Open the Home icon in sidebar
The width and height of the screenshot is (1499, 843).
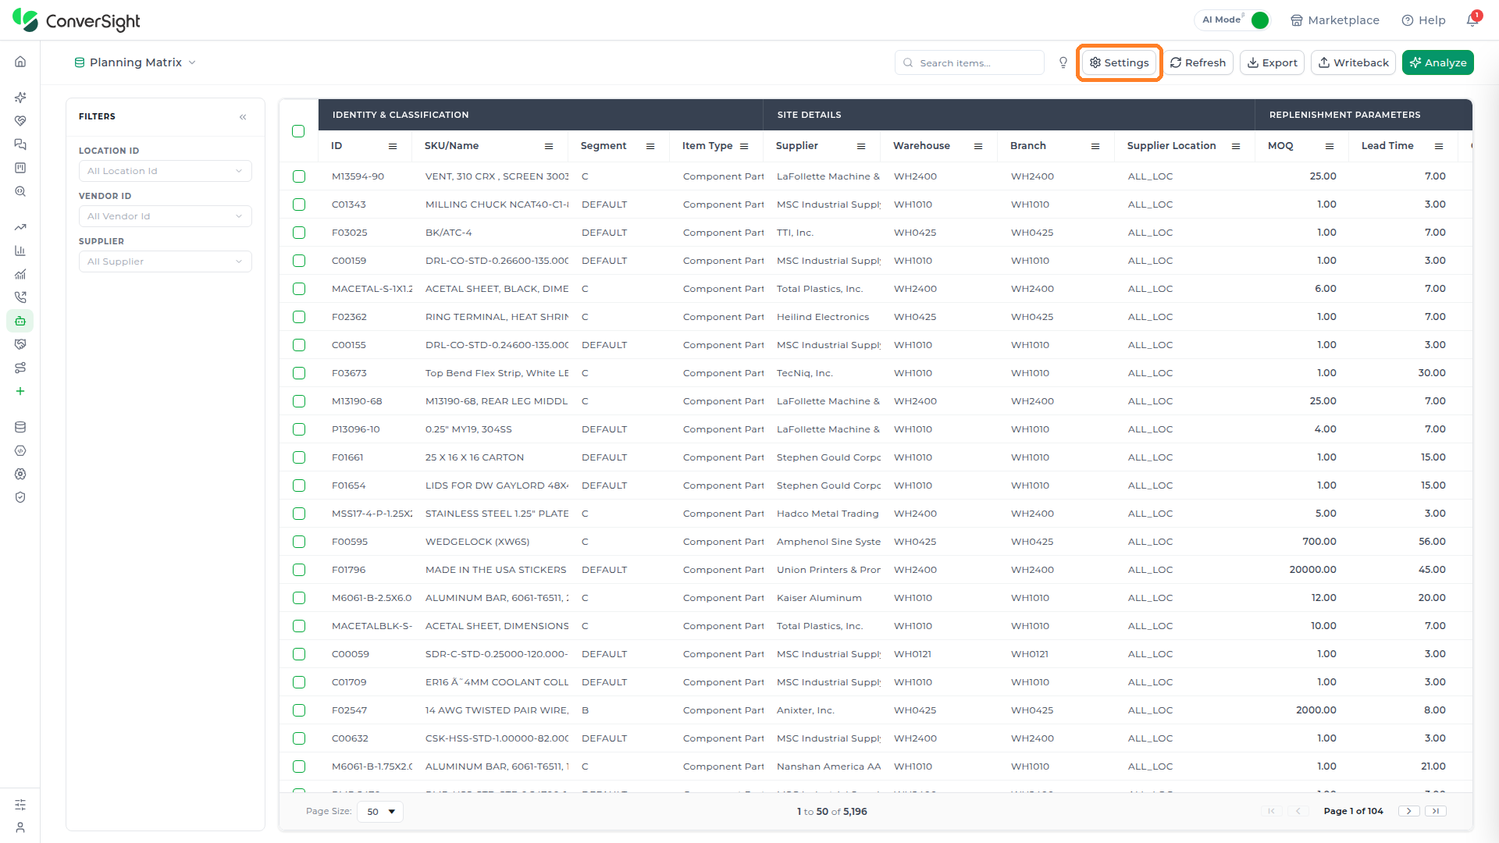tap(20, 62)
